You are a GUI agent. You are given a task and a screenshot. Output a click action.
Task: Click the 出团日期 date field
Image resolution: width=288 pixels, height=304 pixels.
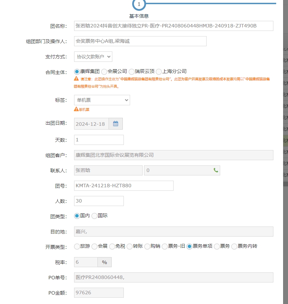click(91, 124)
